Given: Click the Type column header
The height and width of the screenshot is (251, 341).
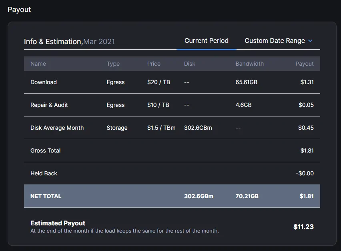Looking at the screenshot, I should pos(113,64).
